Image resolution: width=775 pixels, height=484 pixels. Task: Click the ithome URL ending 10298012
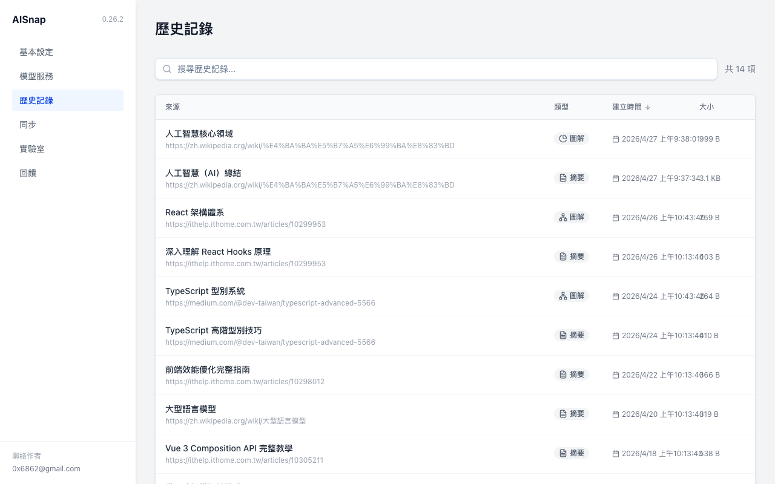click(x=245, y=382)
